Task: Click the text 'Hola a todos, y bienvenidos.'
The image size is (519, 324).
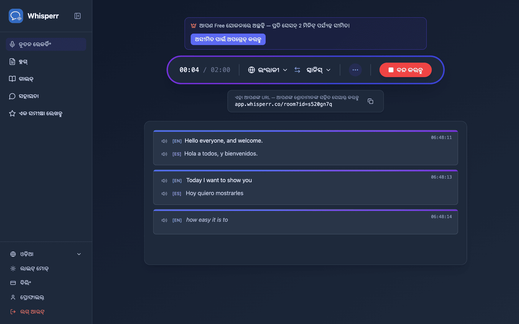Action: [x=221, y=154]
